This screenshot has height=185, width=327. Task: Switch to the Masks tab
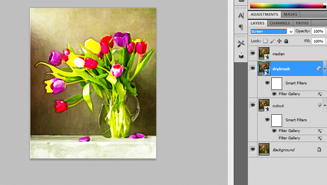tap(290, 14)
